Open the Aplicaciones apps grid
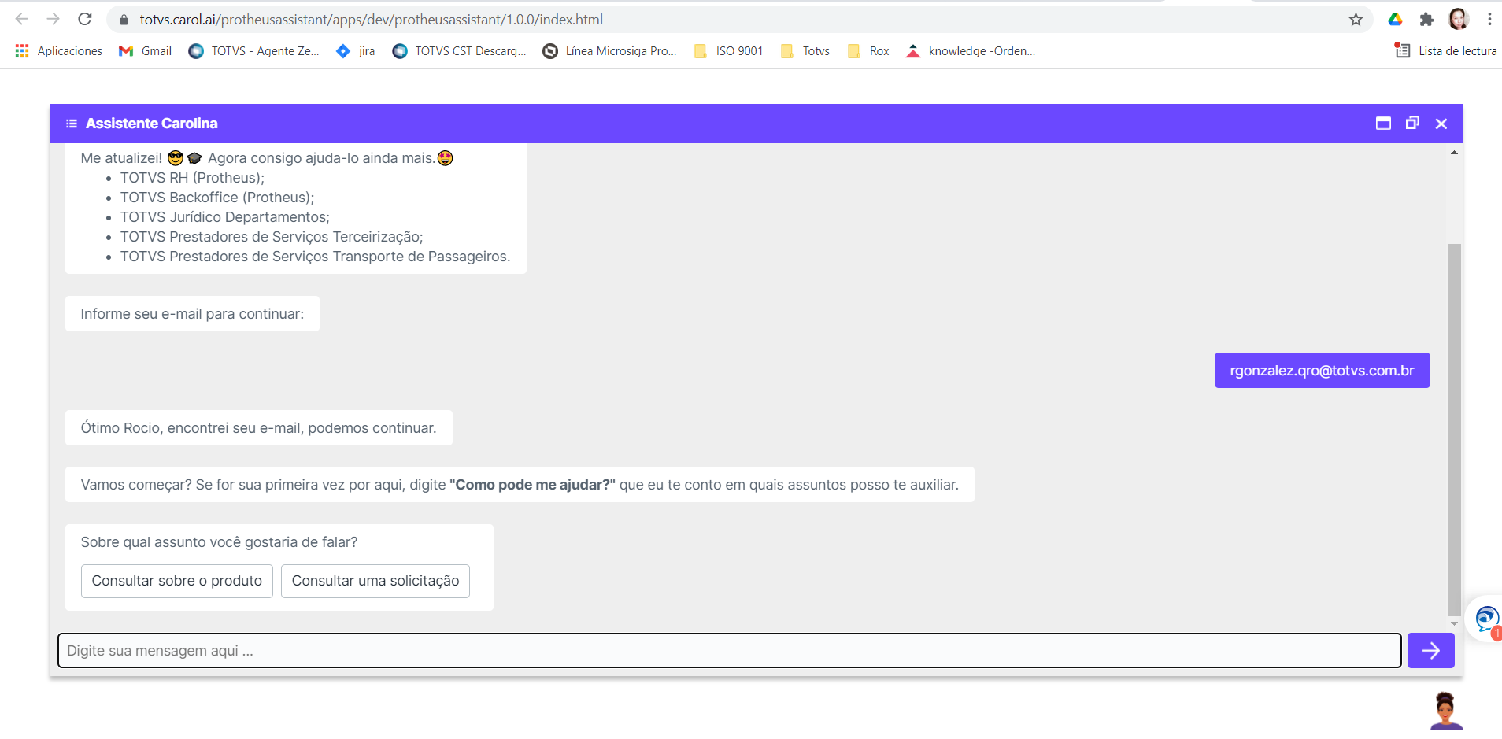1502x739 pixels. coord(59,51)
